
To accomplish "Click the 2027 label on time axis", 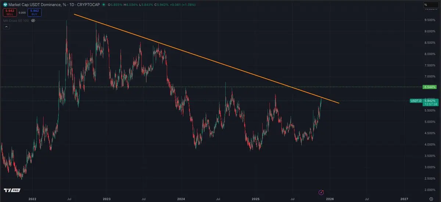I will 404,199.
